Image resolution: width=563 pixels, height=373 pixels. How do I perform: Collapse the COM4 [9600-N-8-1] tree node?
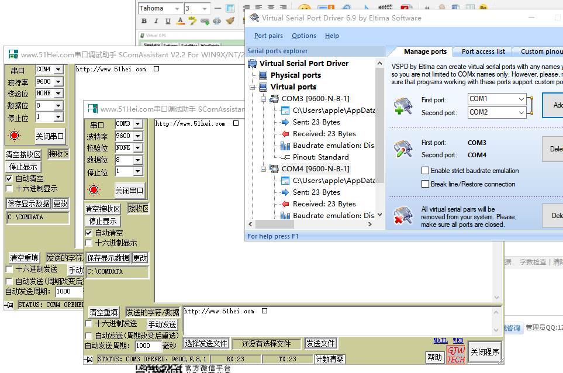click(263, 169)
